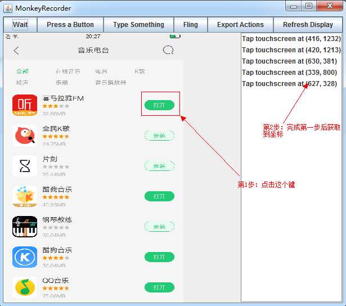The image size is (346, 306).
Task: Tap the 片刻 hourglass app icon
Action: click(x=25, y=166)
